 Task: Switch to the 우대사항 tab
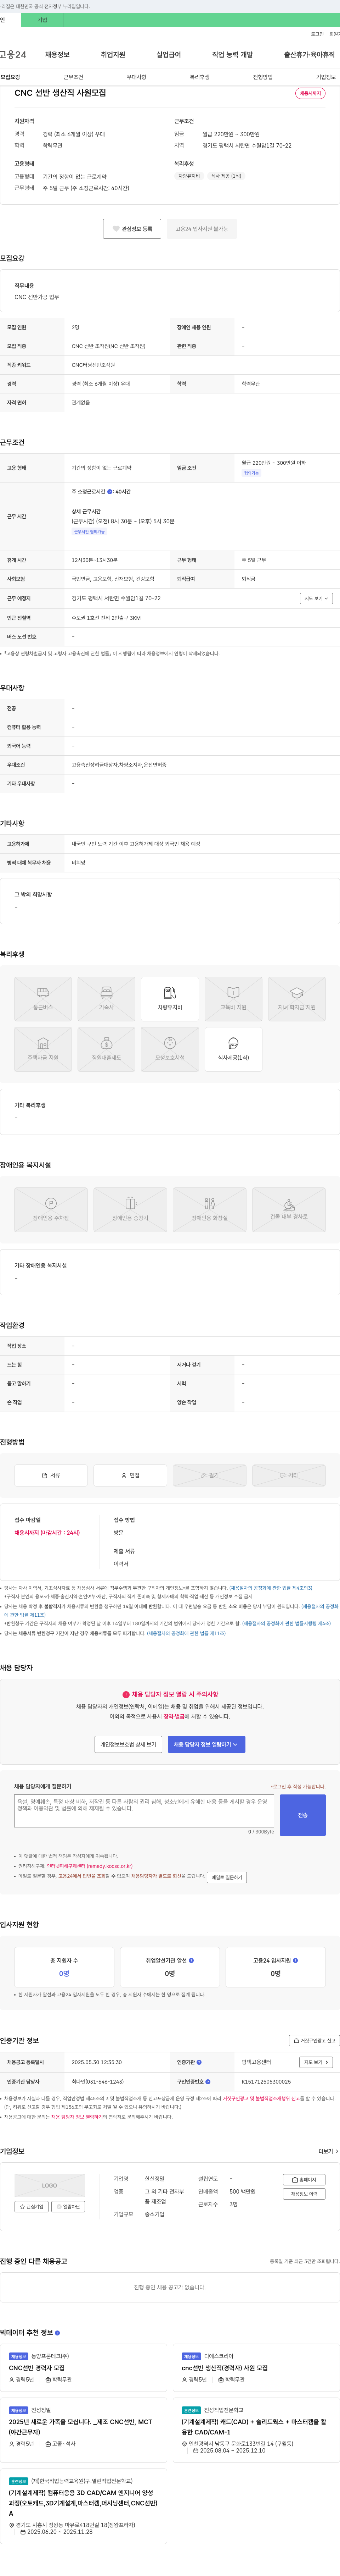tap(137, 77)
